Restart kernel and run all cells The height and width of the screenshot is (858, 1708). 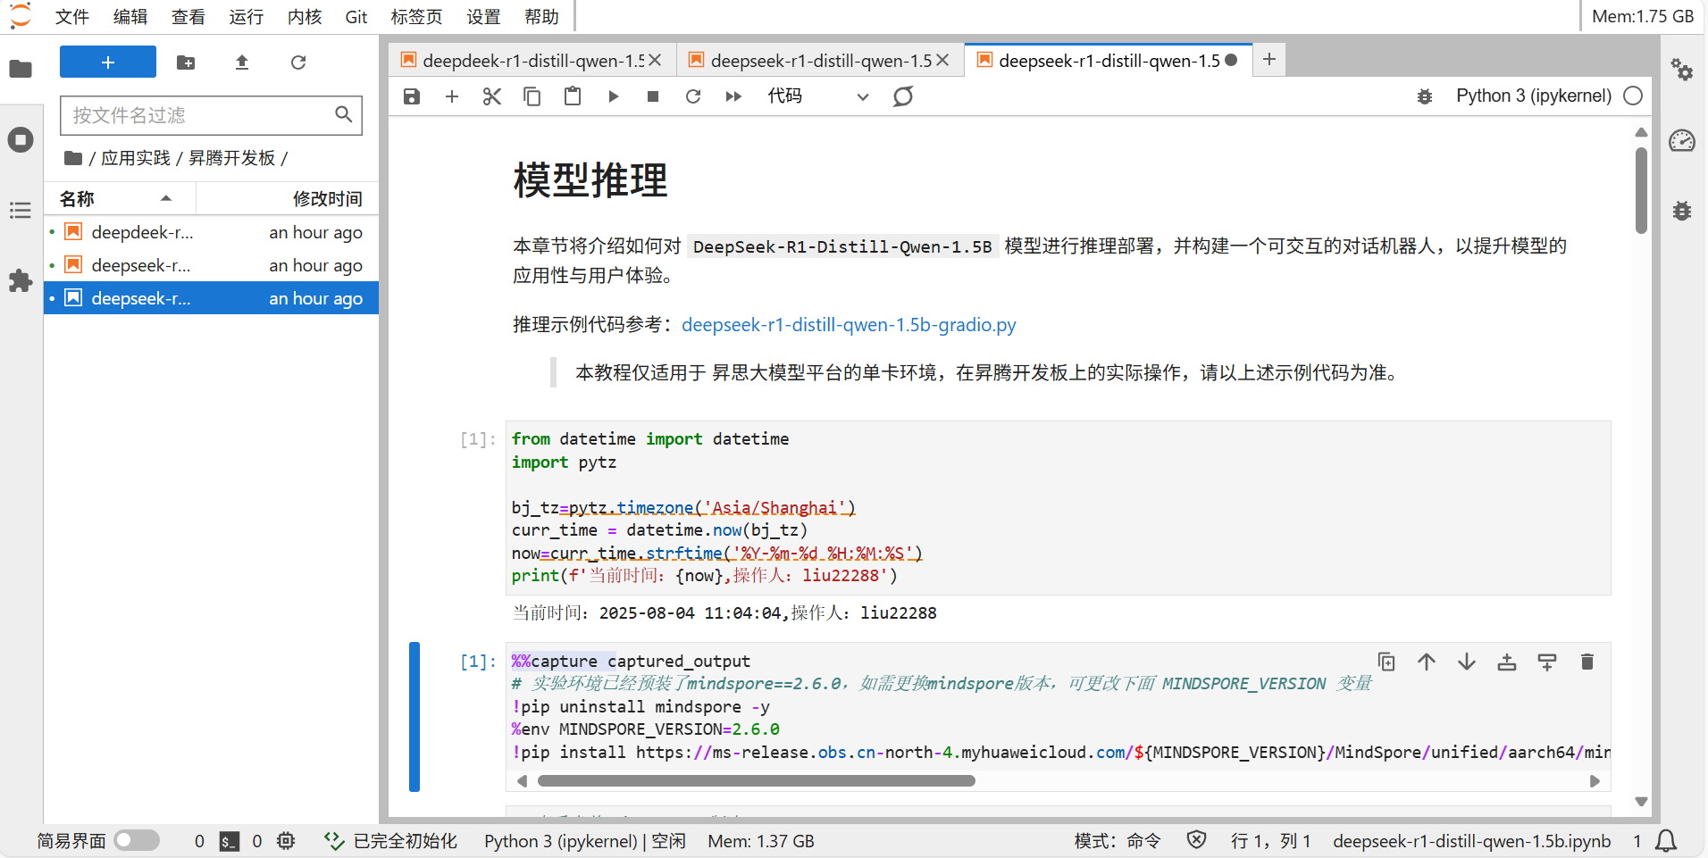(x=733, y=96)
